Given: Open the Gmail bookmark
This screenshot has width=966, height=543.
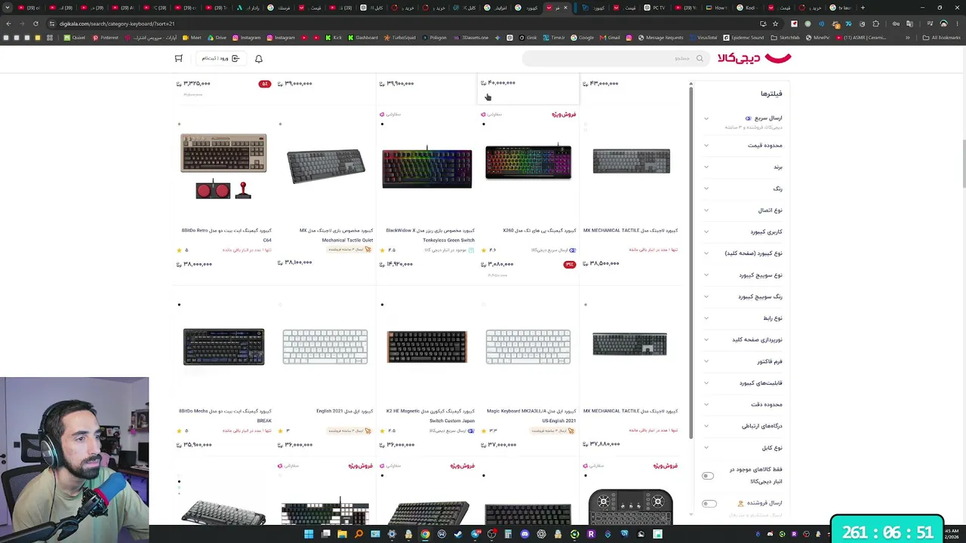Looking at the screenshot, I should [609, 38].
